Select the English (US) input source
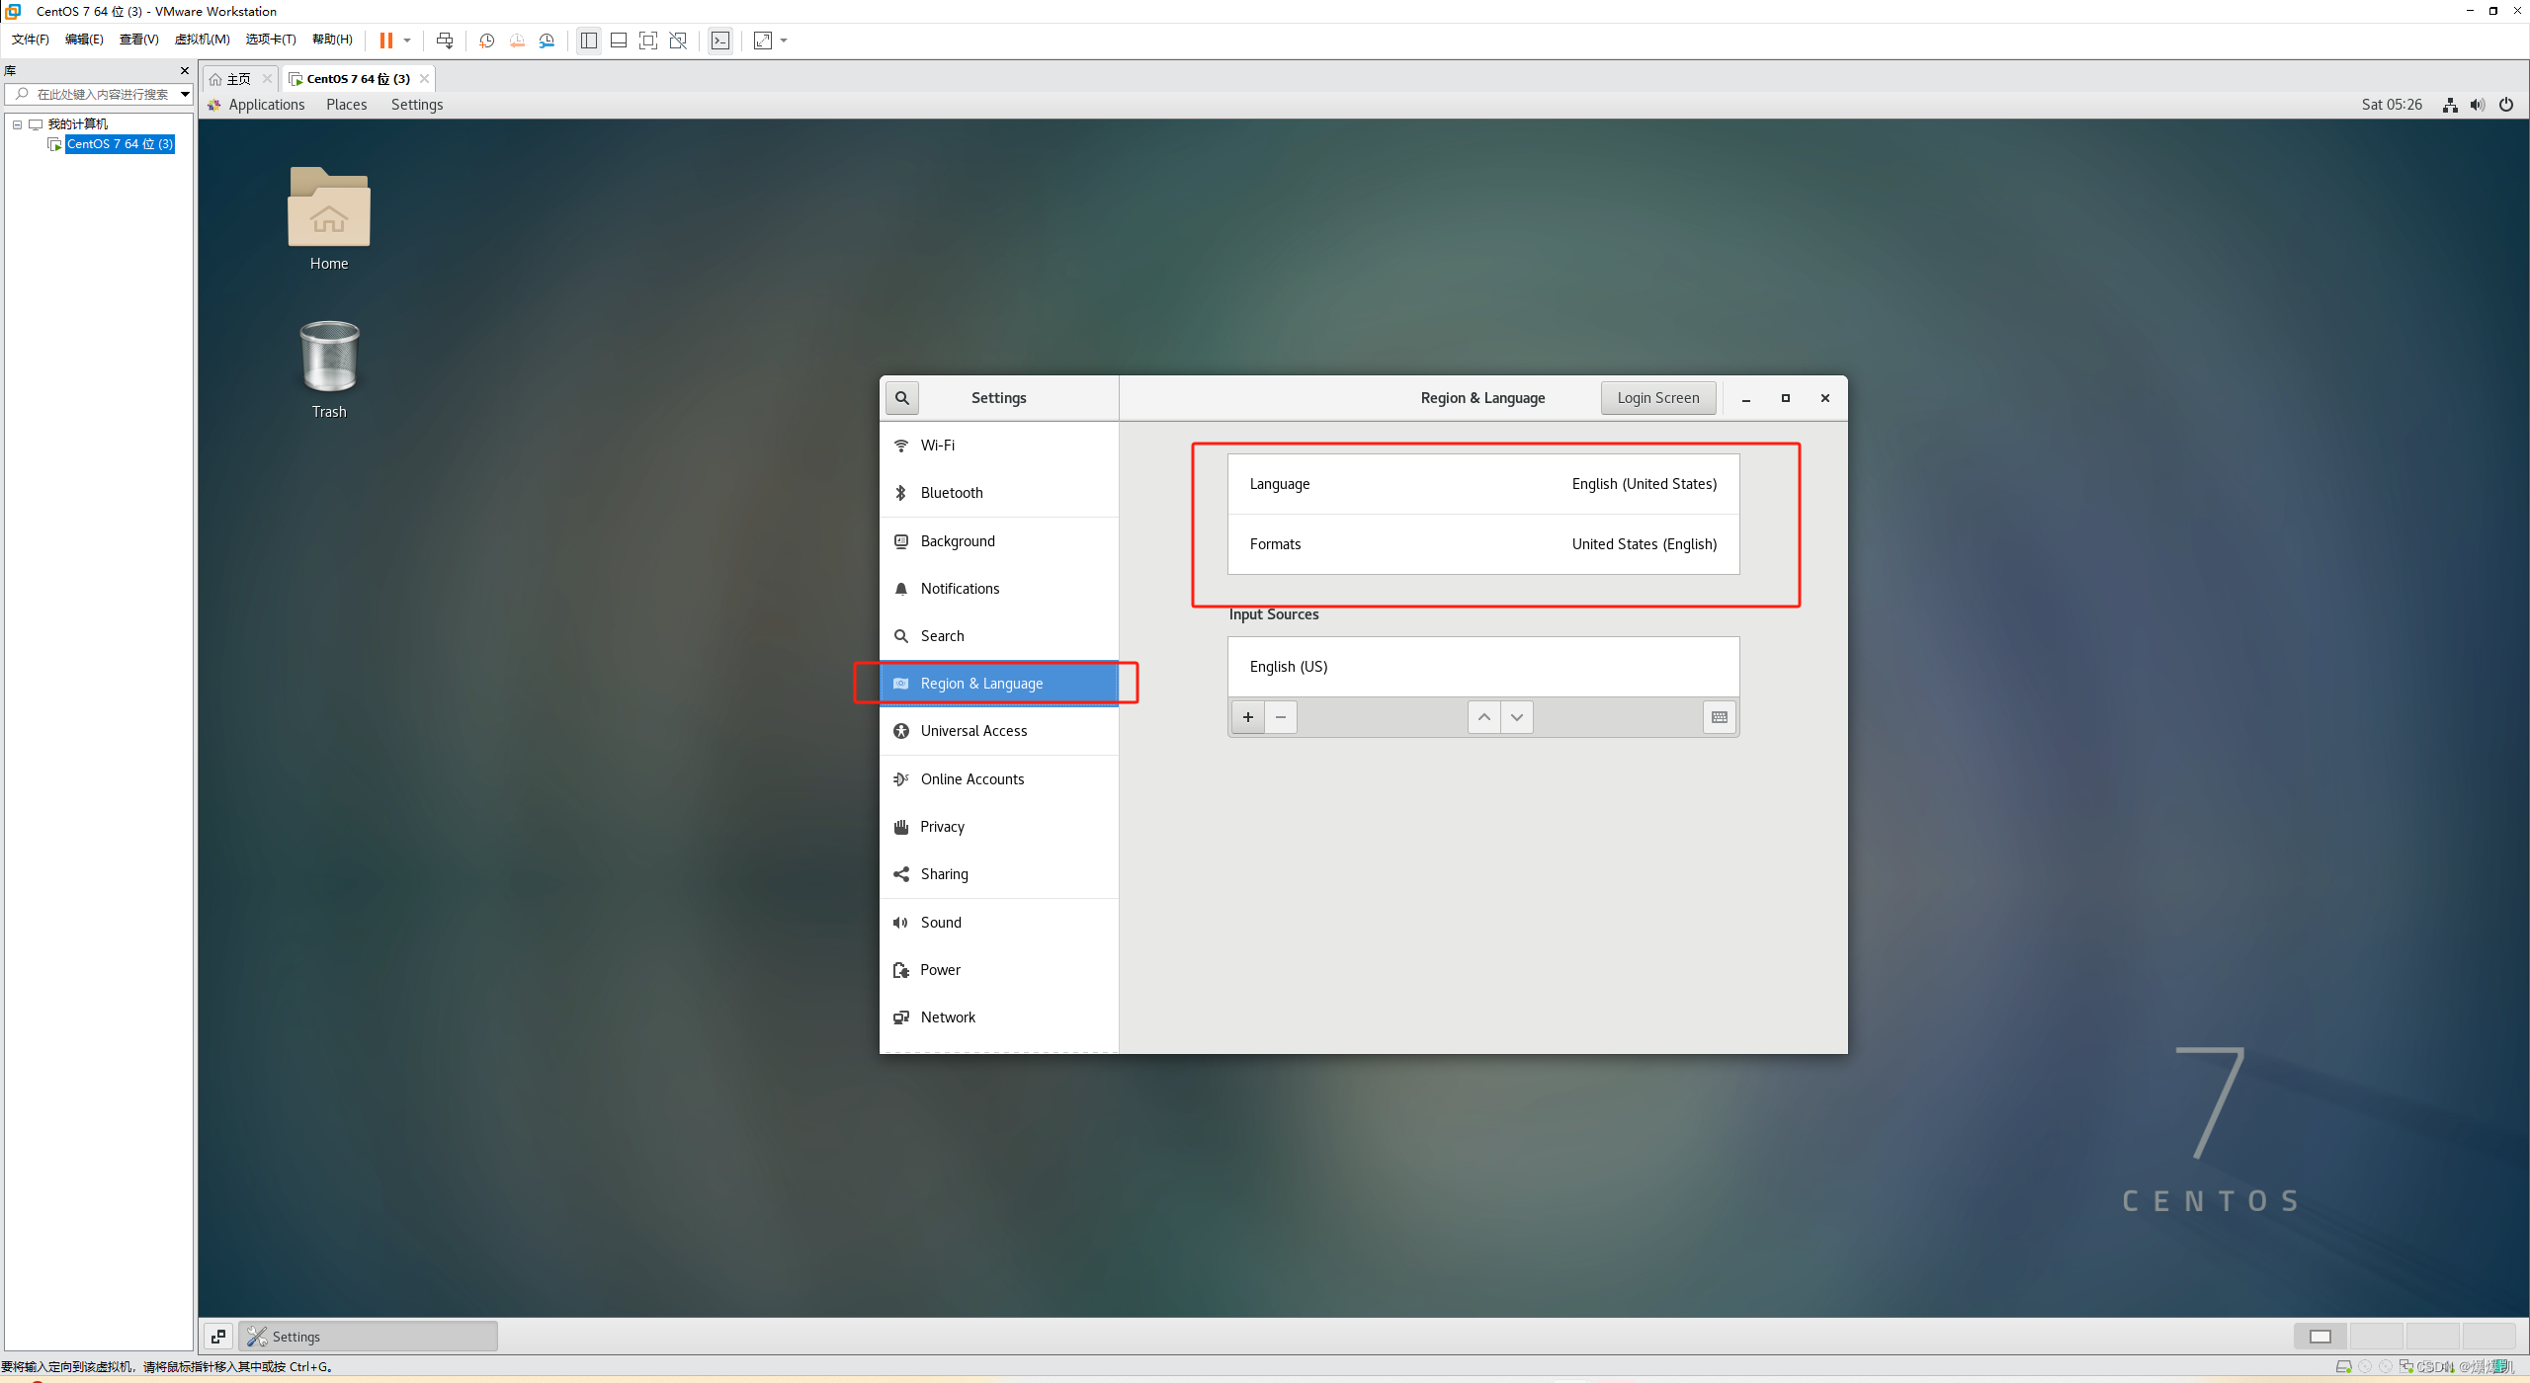 pos(1483,667)
